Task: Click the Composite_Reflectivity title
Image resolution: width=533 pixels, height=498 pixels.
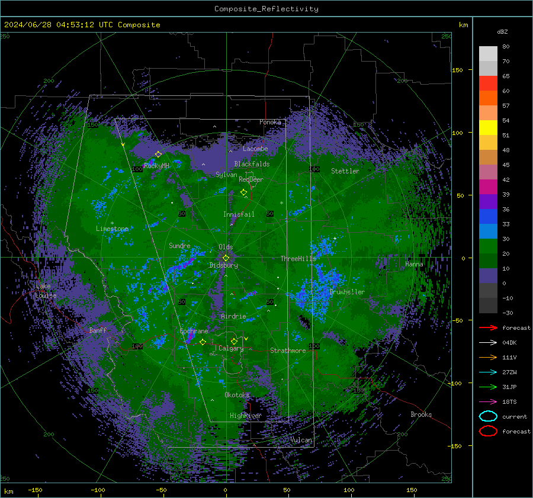Action: pyautogui.click(x=266, y=9)
